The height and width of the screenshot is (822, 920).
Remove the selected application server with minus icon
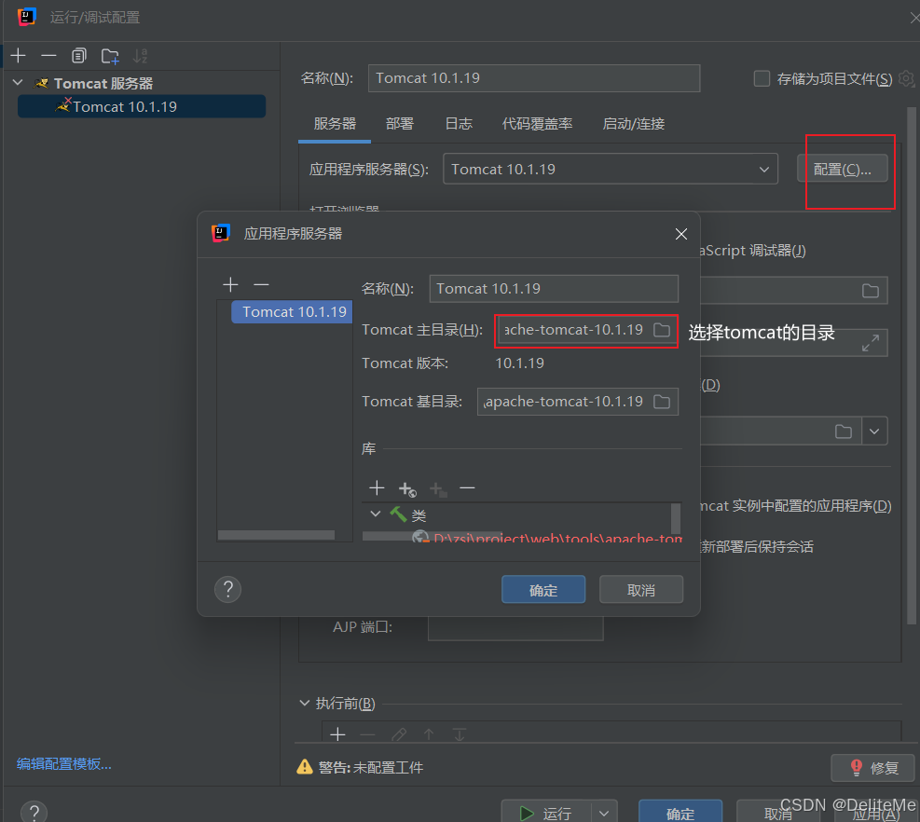pos(261,284)
